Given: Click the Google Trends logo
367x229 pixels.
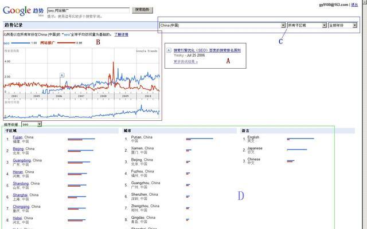Looking at the screenshot, I should (23, 11).
